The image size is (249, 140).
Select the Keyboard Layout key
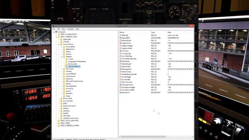(x=69, y=106)
